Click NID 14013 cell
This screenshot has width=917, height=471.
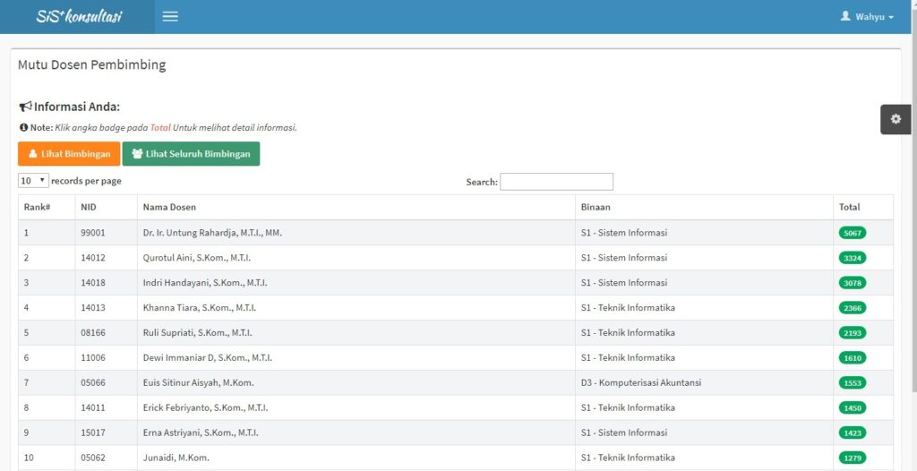click(106, 308)
